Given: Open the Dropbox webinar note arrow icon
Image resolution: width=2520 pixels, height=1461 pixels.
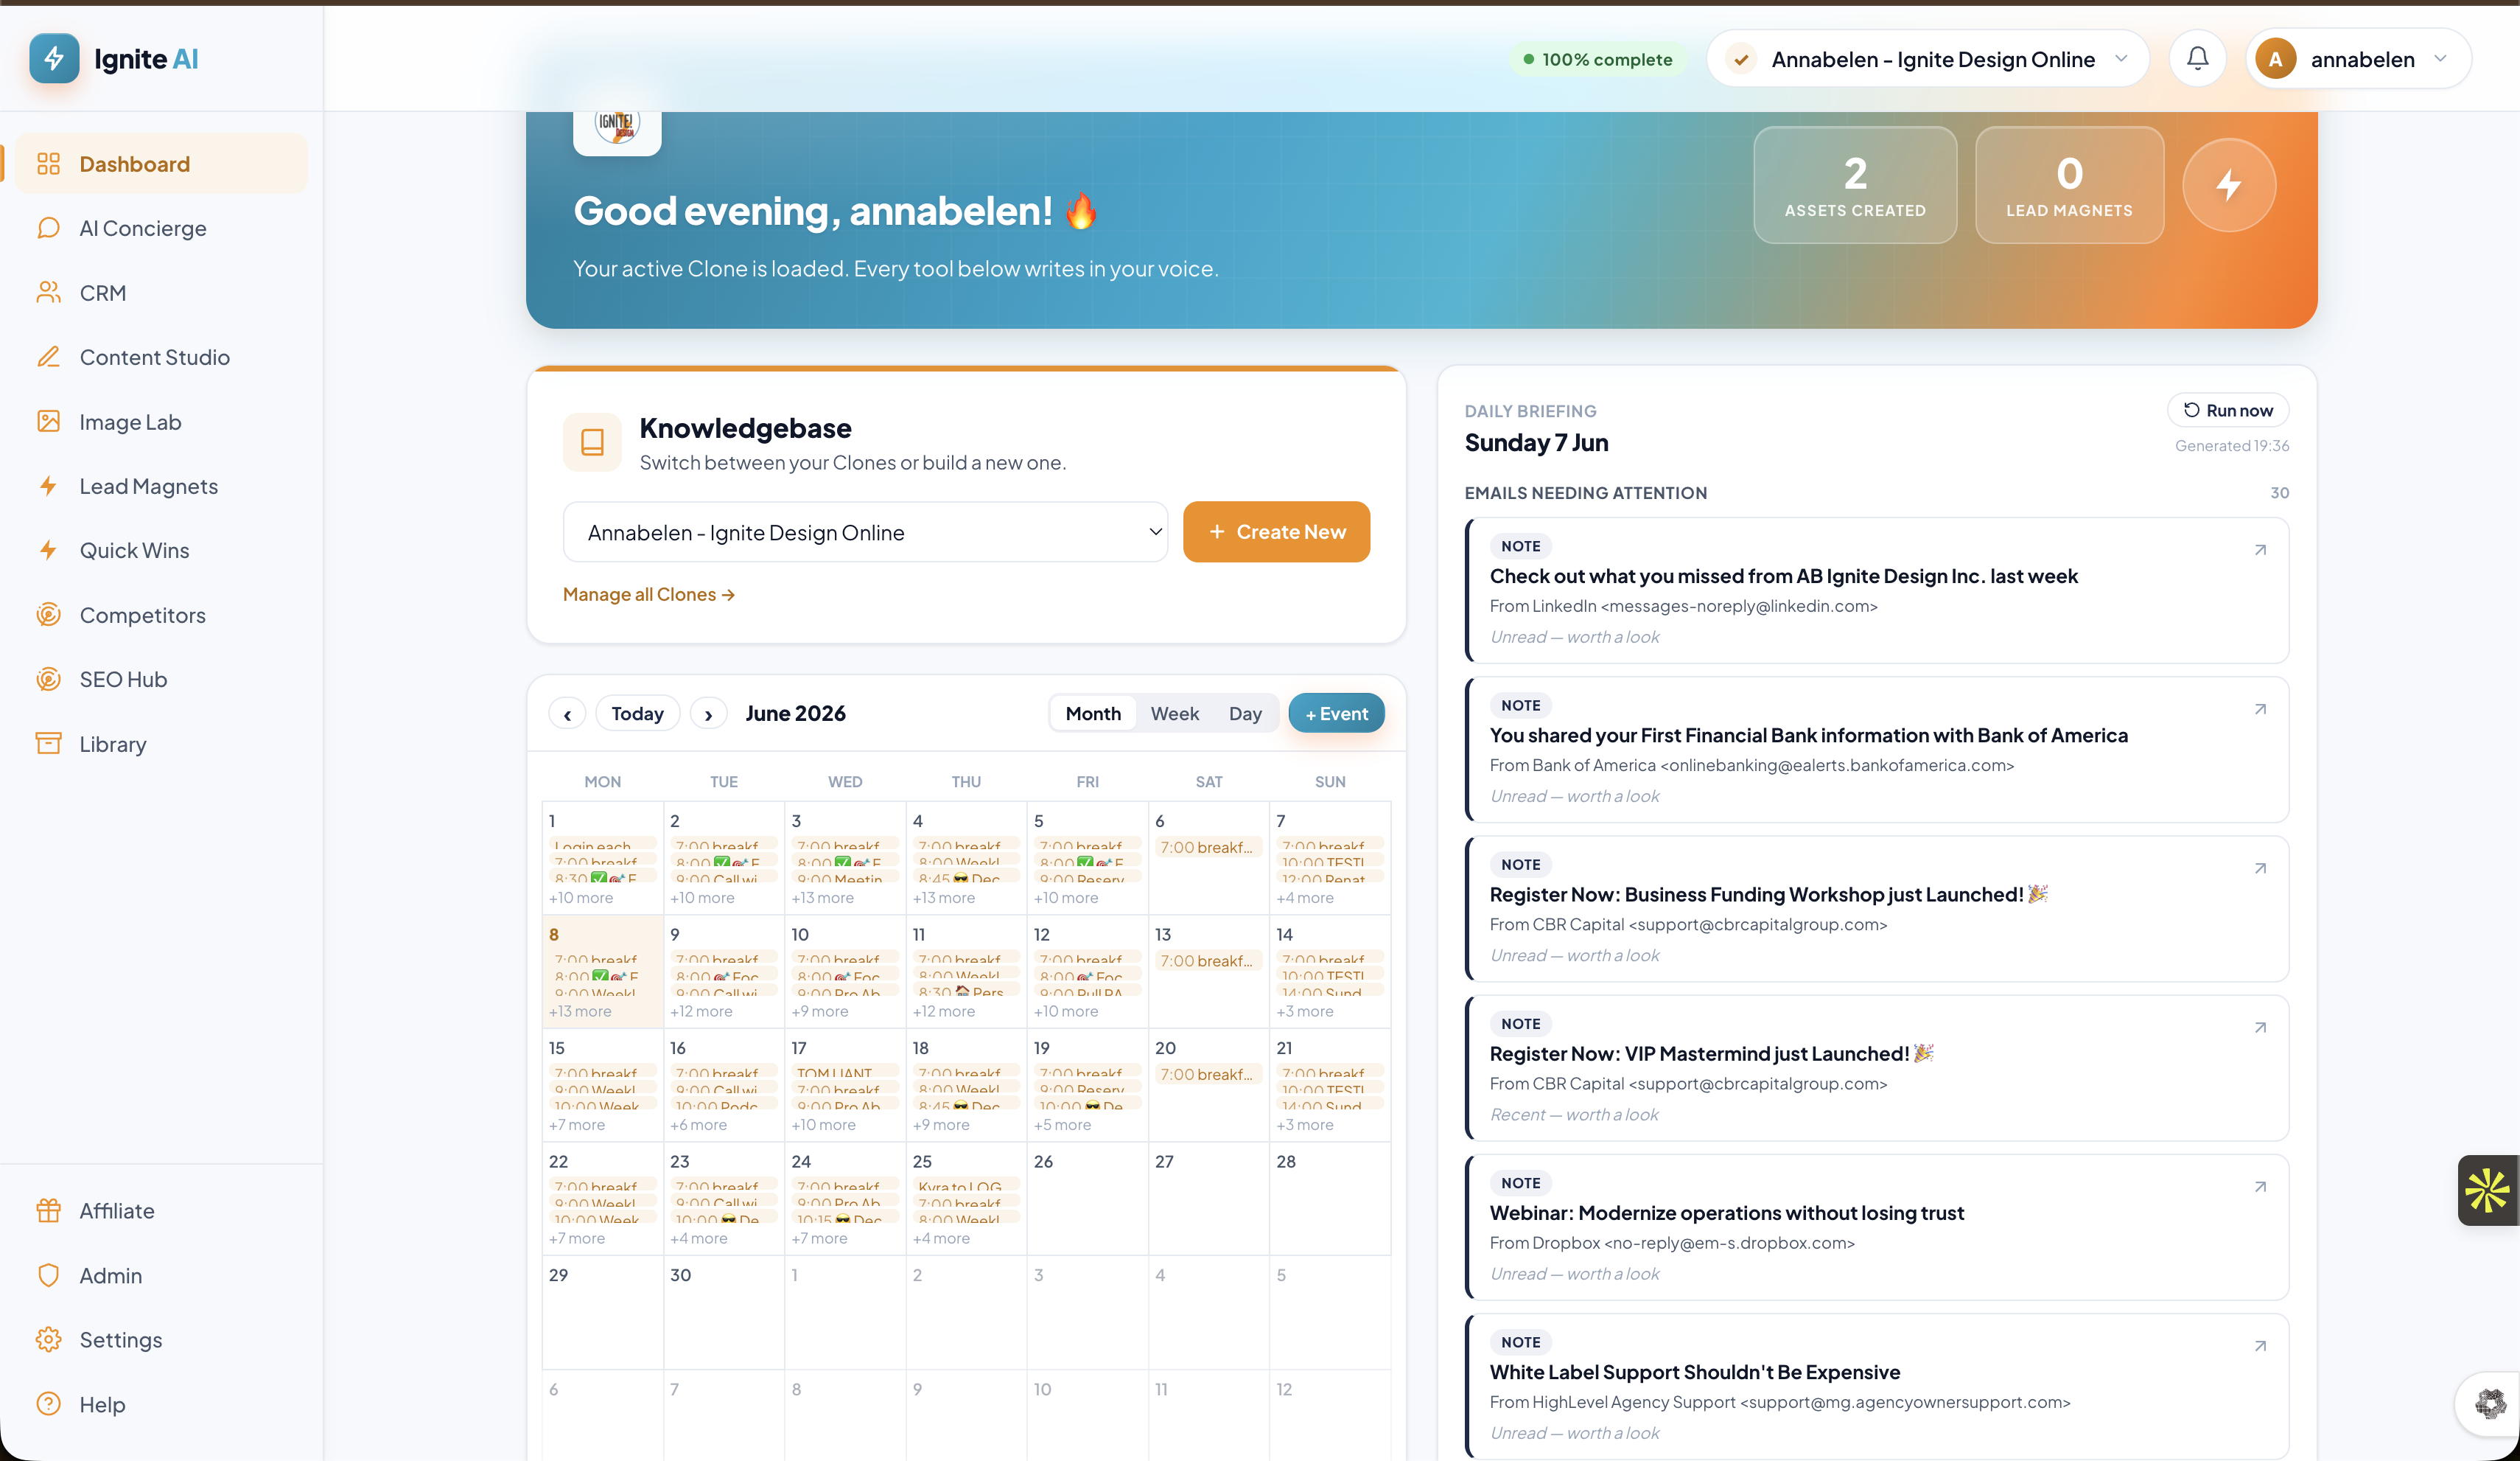Looking at the screenshot, I should (x=2260, y=1187).
